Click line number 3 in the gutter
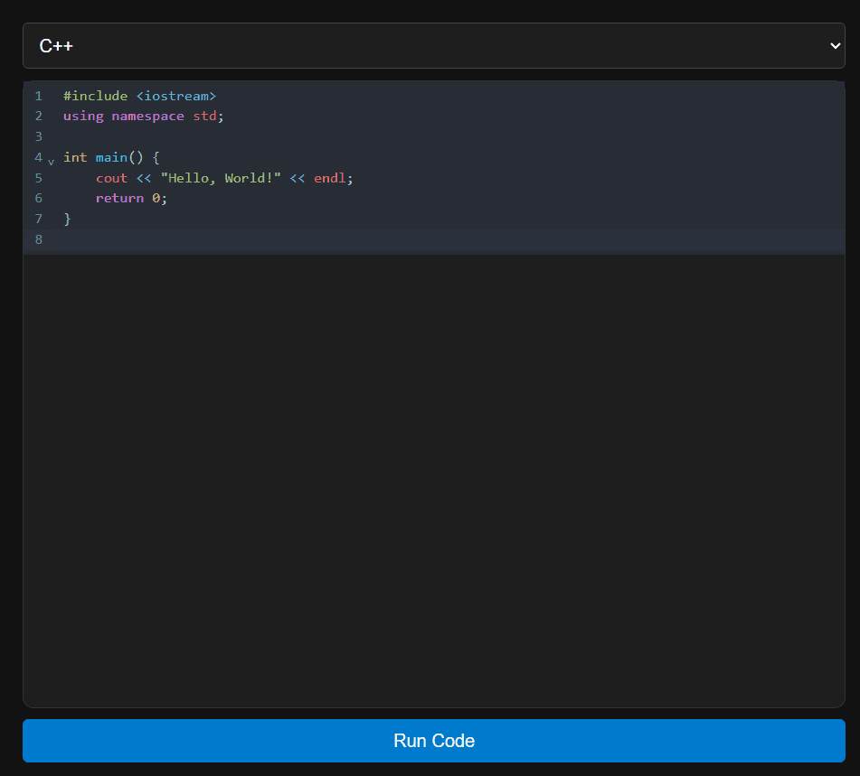The height and width of the screenshot is (776, 860). click(x=38, y=136)
